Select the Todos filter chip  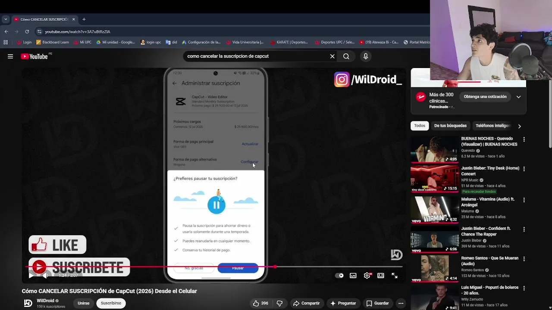[420, 126]
